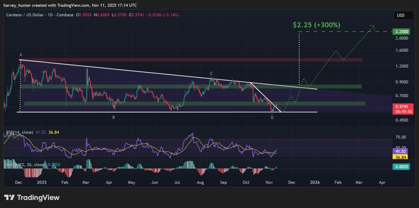Screen dimensions: 419x208
Task: Click the TradingView logo icon
Action: 10,198
